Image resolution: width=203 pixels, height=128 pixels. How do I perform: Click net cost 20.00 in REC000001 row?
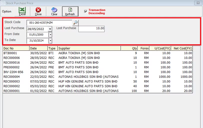[188, 91]
